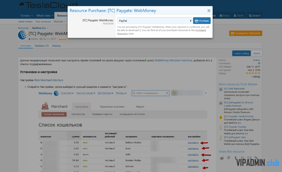Image resolution: width=282 pixels, height=172 pixels.
Task: Open author Matew profile in sidebar
Action: 257,60
